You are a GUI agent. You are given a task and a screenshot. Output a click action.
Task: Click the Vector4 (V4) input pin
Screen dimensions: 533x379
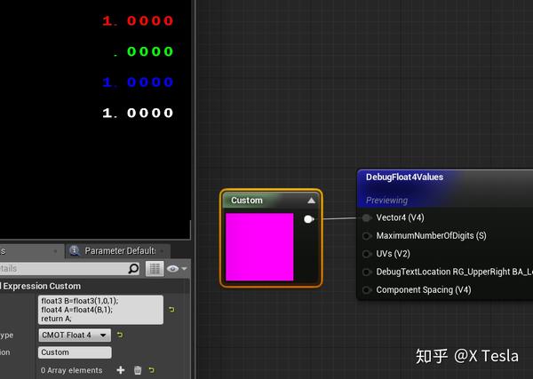point(366,217)
